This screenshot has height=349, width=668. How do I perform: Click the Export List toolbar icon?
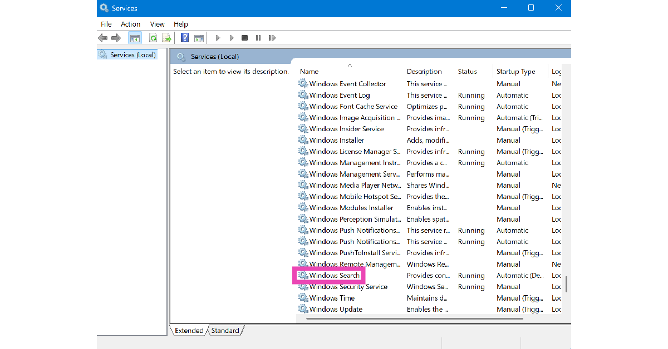coord(166,38)
